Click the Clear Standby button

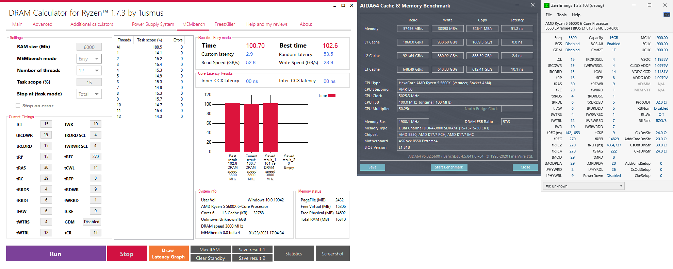210,258
